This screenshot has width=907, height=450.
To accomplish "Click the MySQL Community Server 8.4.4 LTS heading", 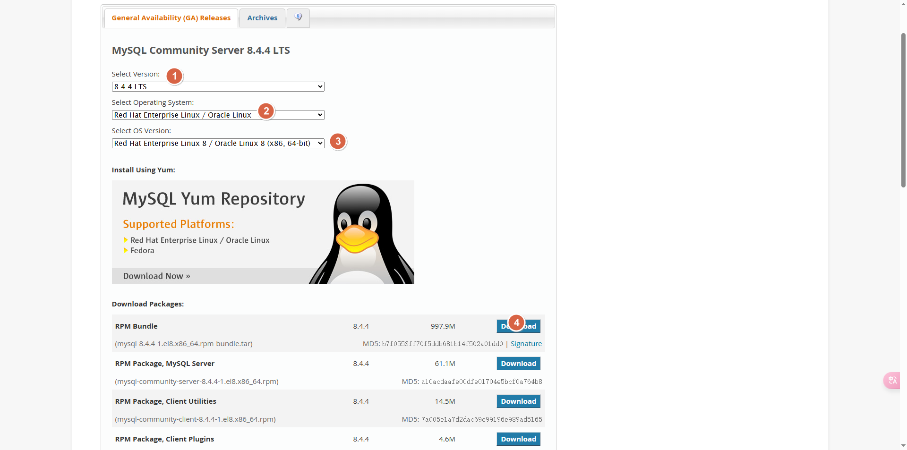I will click(x=201, y=50).
